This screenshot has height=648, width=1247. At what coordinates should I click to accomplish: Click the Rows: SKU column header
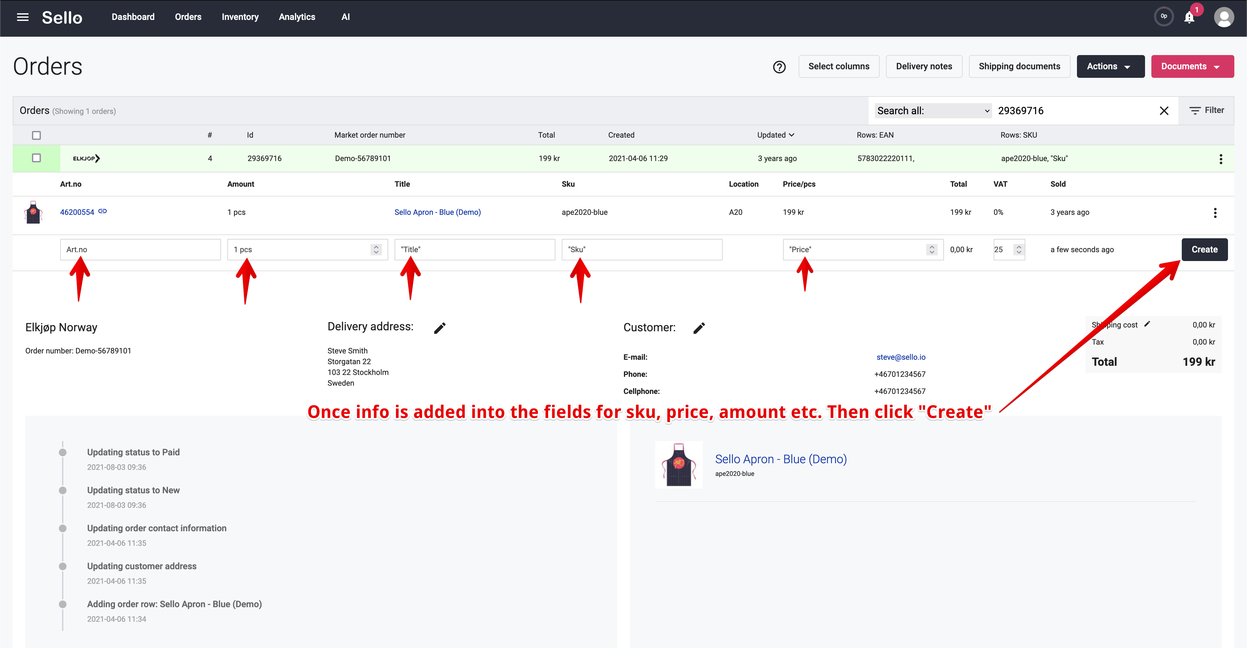click(x=1018, y=135)
